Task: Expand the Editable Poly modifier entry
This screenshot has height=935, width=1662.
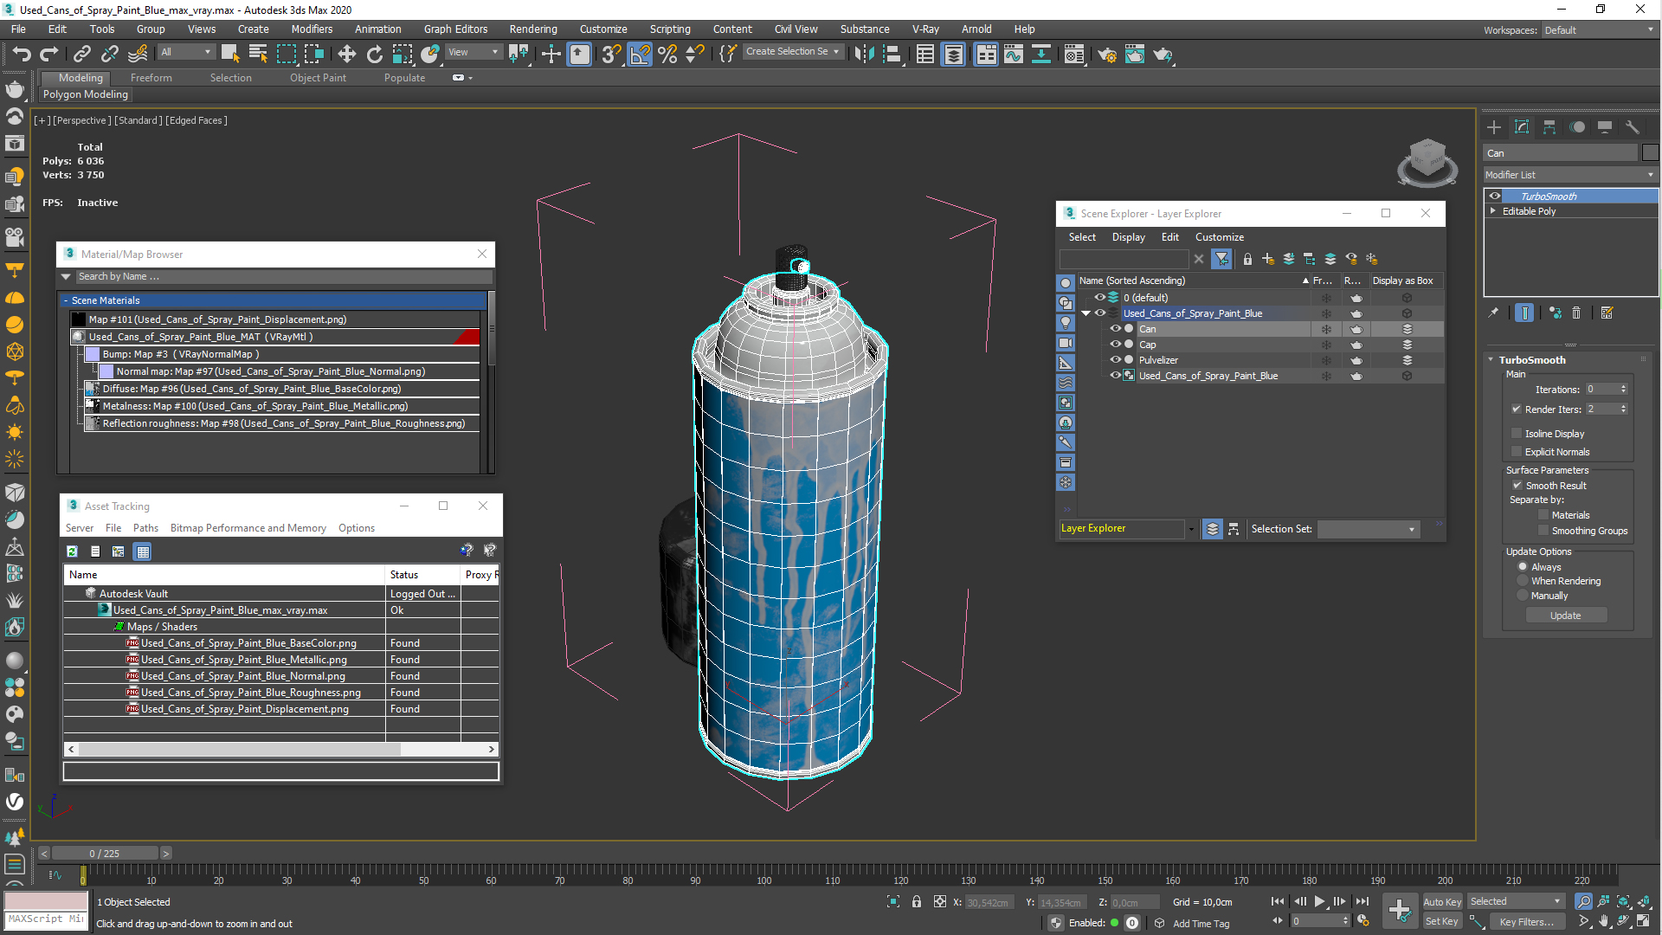Action: coord(1493,211)
